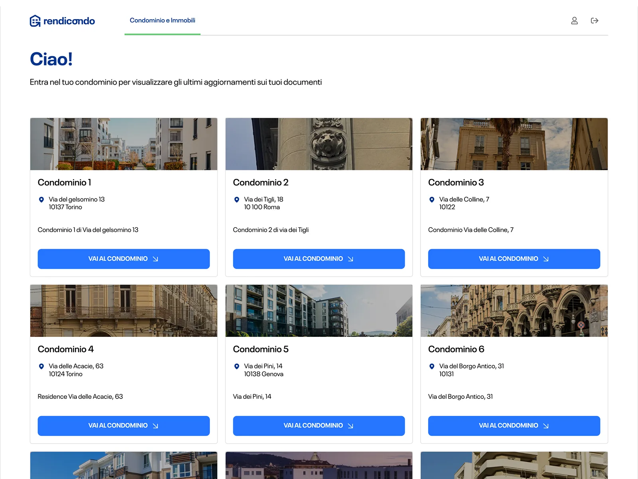Click the logout icon

[595, 21]
